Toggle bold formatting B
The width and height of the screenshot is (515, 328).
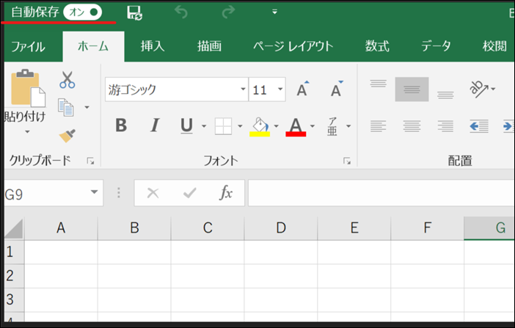(121, 125)
